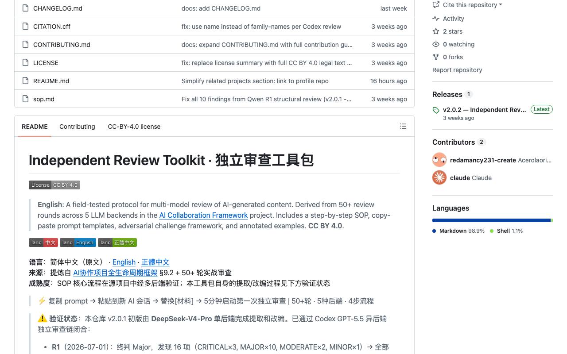Click the '16 hours ago' timestamp for README.md
Image resolution: width=567 pixels, height=354 pixels.
click(x=388, y=81)
